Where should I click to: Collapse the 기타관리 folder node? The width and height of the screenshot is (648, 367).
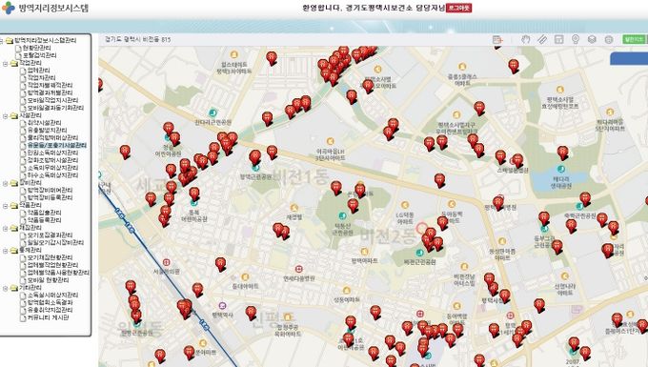pyautogui.click(x=5, y=288)
